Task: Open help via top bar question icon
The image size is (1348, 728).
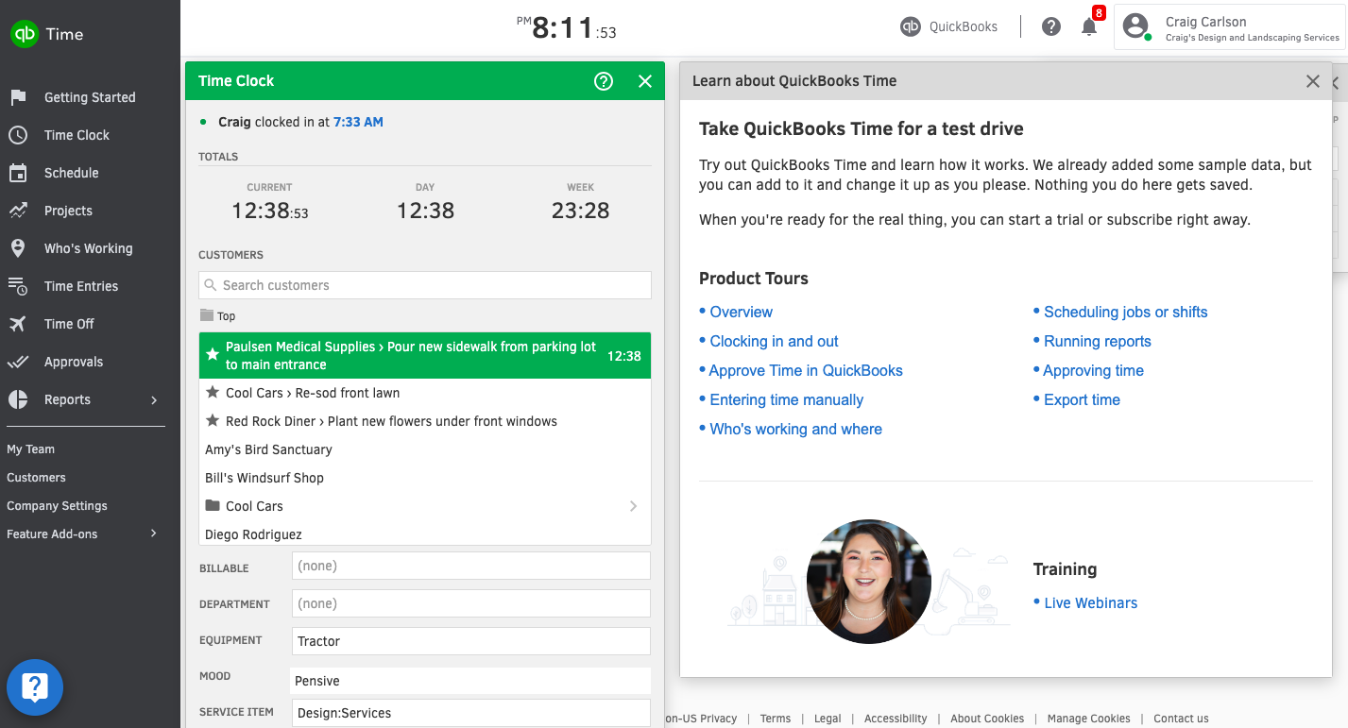Action: (1051, 26)
